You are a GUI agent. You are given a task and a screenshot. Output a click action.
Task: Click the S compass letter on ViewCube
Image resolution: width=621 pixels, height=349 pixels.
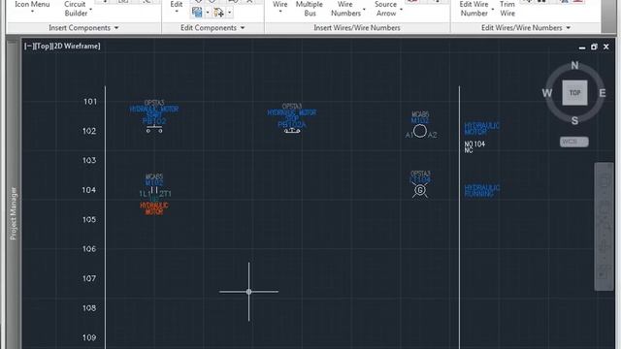pyautogui.click(x=574, y=120)
